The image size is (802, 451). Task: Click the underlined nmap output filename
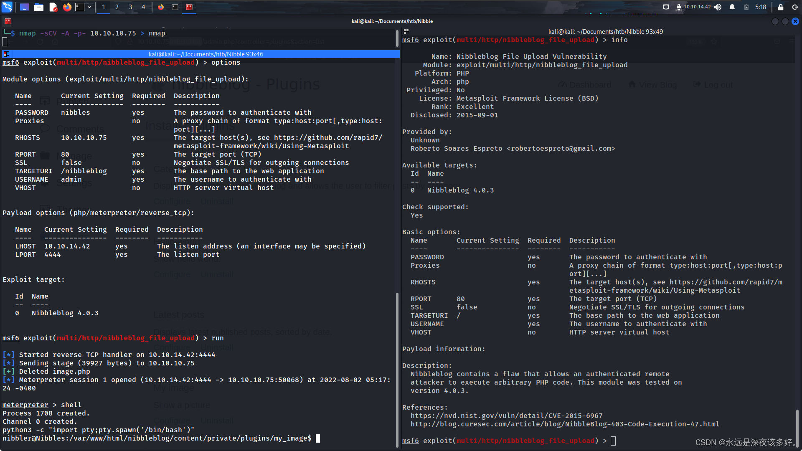157,33
